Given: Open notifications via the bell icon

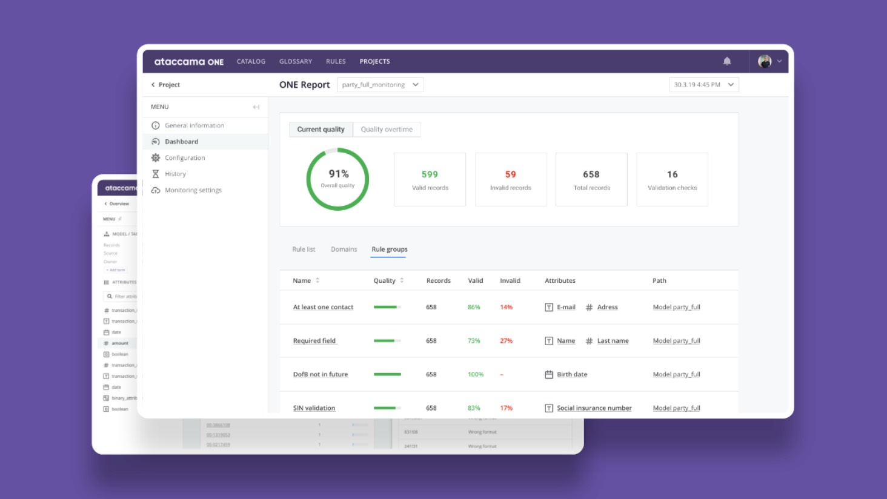Looking at the screenshot, I should point(727,61).
